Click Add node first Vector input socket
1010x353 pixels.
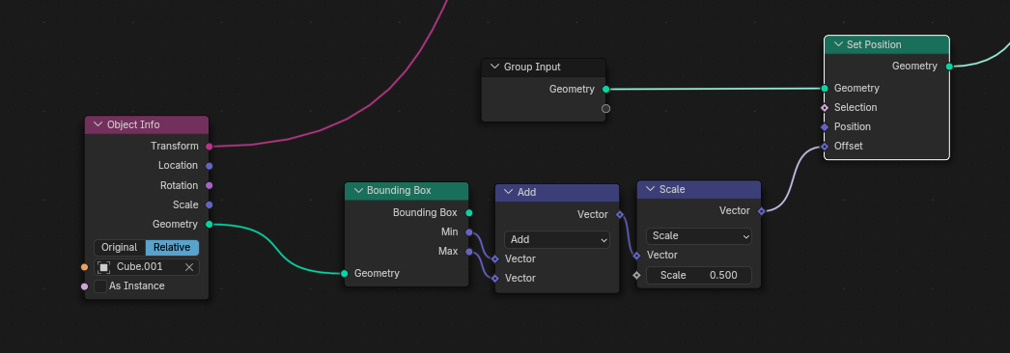(495, 259)
